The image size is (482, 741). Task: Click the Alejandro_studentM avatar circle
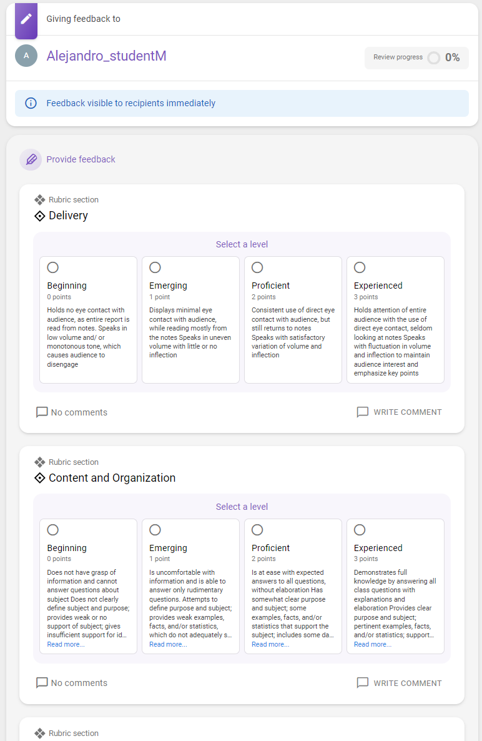26,56
